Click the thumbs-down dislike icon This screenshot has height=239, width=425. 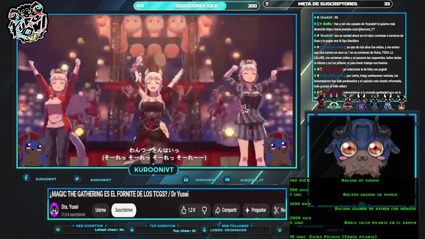tap(205, 210)
